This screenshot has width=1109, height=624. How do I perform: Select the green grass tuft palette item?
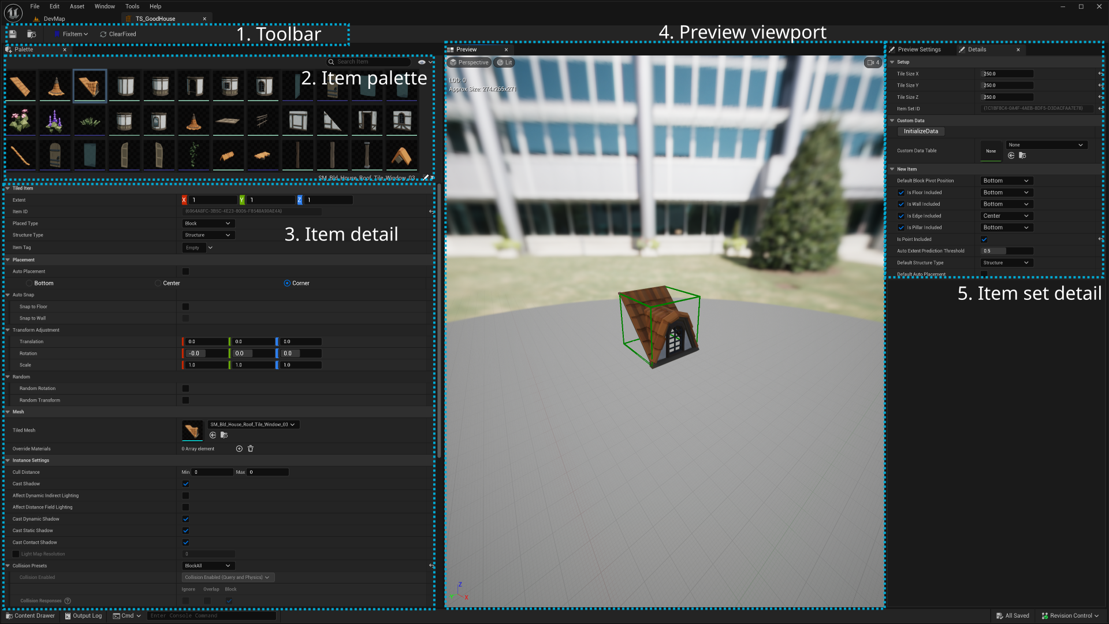(x=90, y=121)
